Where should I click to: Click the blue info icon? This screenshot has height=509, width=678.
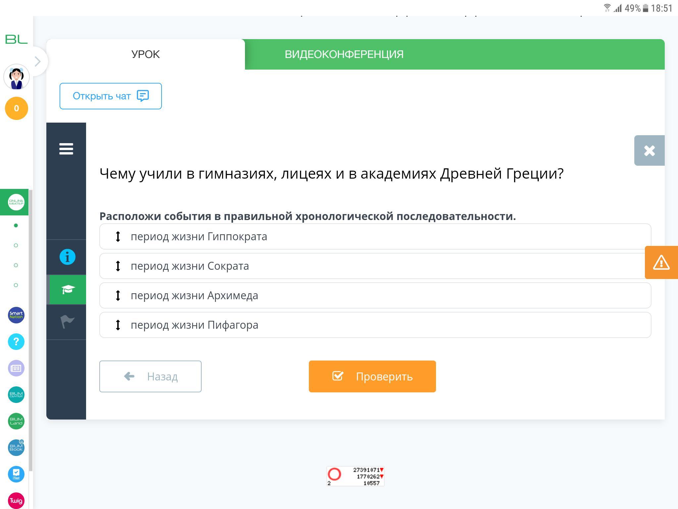(x=68, y=257)
